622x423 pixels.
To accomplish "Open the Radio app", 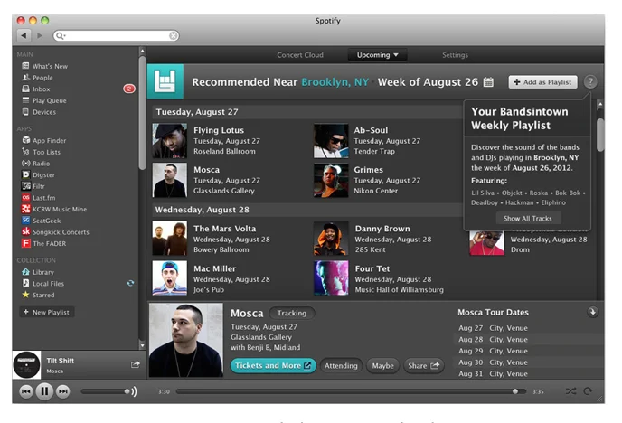I will [x=41, y=164].
